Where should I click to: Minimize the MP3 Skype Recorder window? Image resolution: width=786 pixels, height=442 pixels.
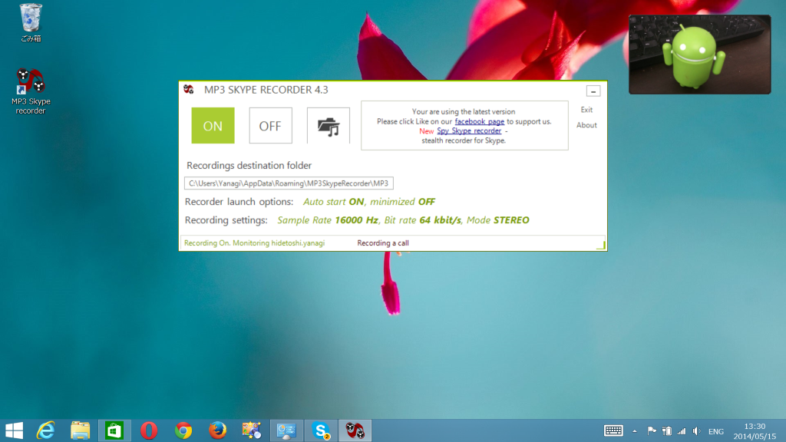point(593,91)
